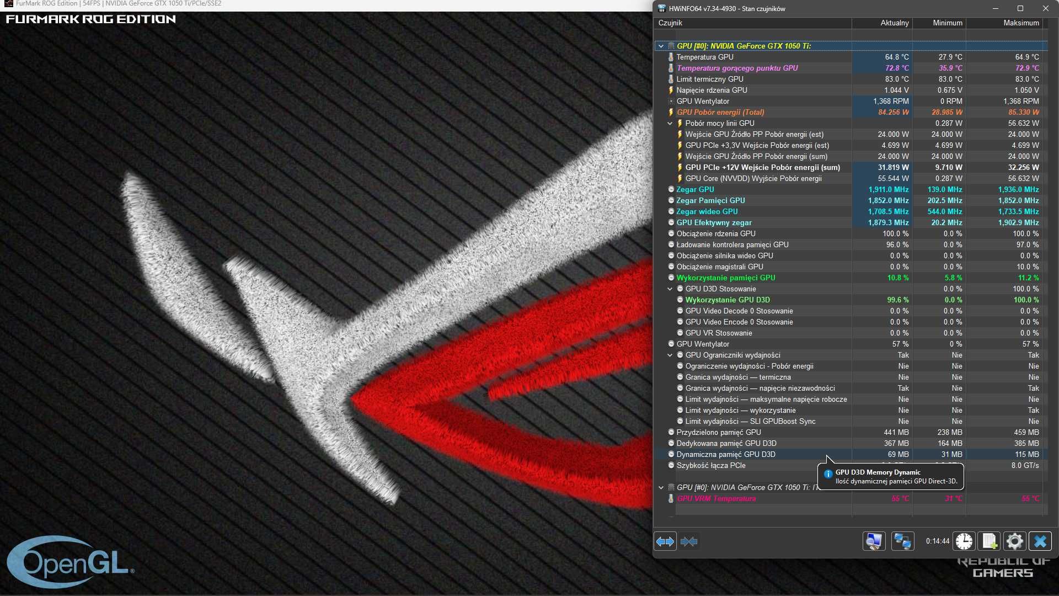The height and width of the screenshot is (596, 1059).
Task: Click the 1,911.0 MHz current GPU clock value
Action: (889, 189)
